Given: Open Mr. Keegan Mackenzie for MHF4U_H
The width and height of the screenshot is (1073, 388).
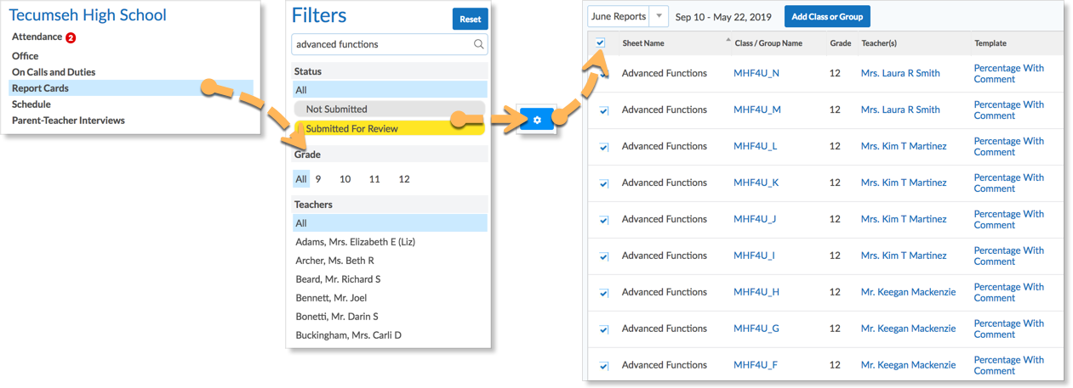Looking at the screenshot, I should click(x=908, y=292).
